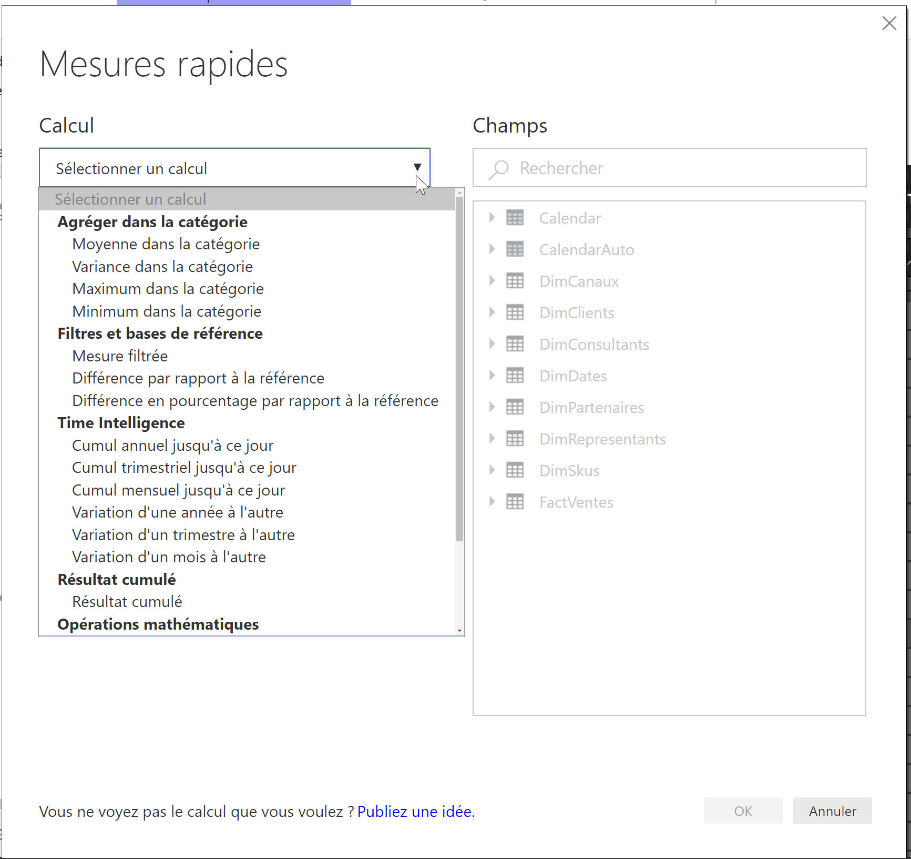911x859 pixels.
Task: Click the search magnifier icon in Champs
Action: 498,169
